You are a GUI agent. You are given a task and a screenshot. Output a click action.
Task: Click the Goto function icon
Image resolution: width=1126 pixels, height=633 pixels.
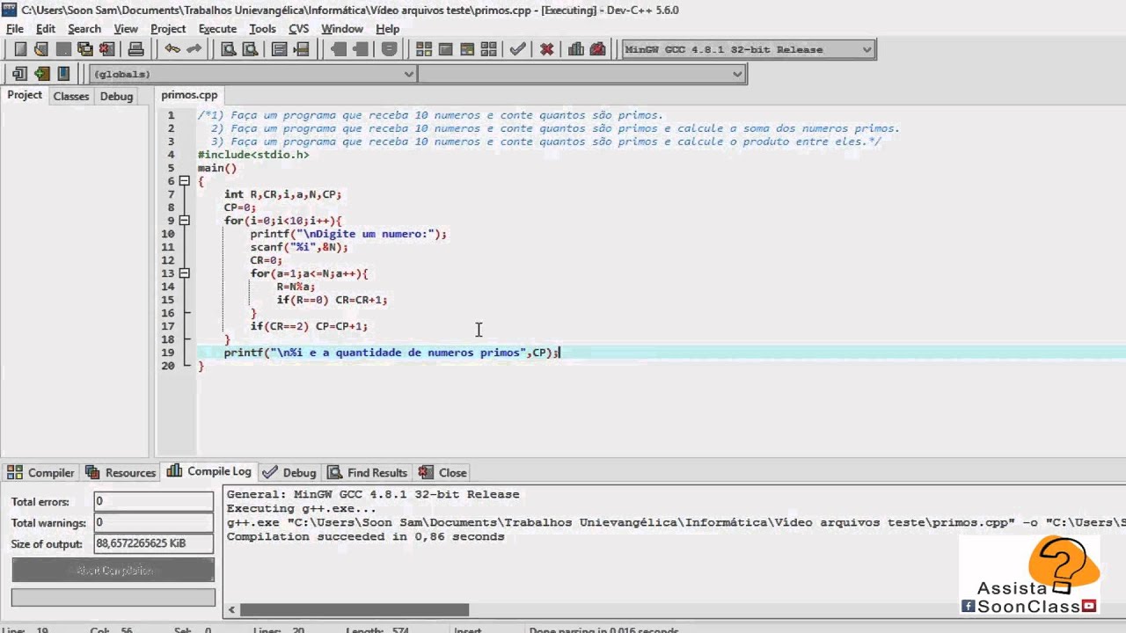click(x=280, y=49)
